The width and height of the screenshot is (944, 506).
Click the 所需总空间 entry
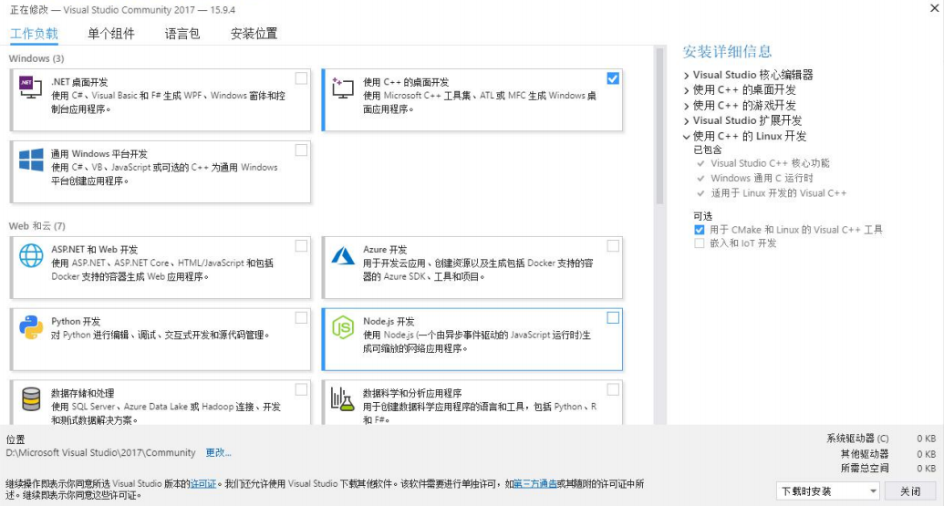[x=888, y=468]
